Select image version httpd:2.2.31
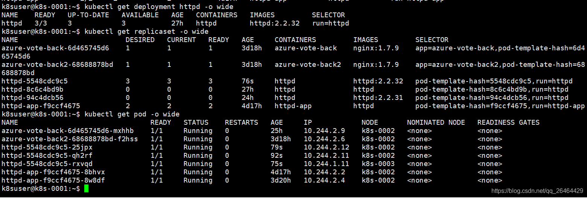The image size is (587, 198). [378, 98]
